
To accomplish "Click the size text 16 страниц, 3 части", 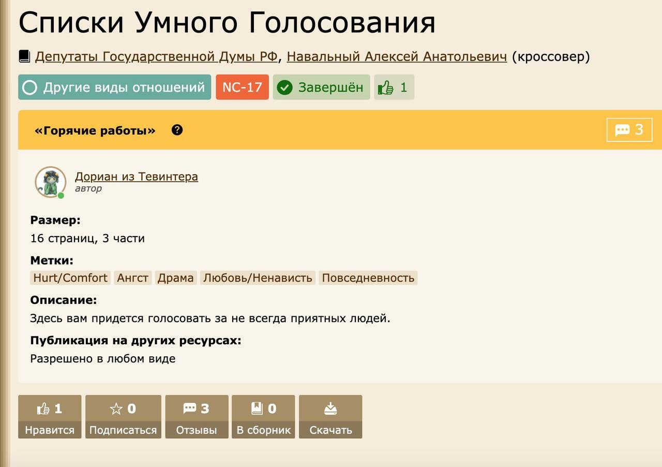I will (x=87, y=239).
